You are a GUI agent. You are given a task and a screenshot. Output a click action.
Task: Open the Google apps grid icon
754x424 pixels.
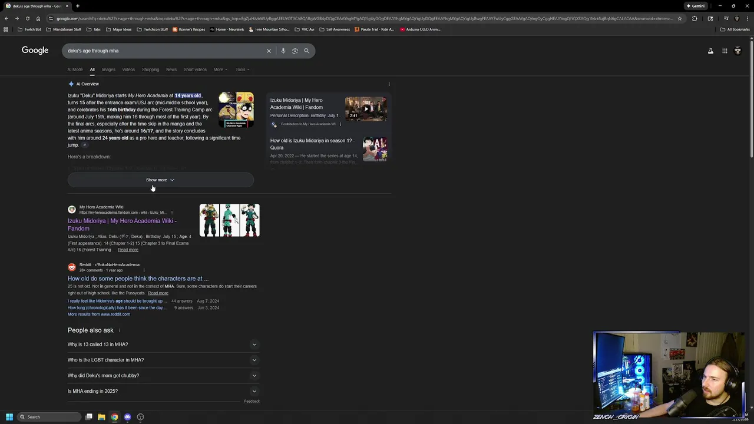725,51
